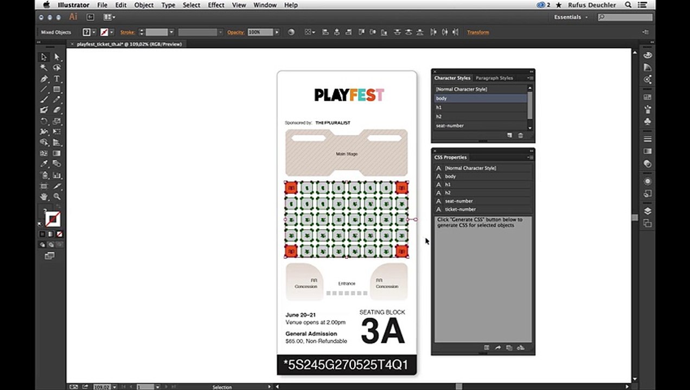Click the Transform link in control bar
This screenshot has width=690, height=390.
pyautogui.click(x=478, y=32)
